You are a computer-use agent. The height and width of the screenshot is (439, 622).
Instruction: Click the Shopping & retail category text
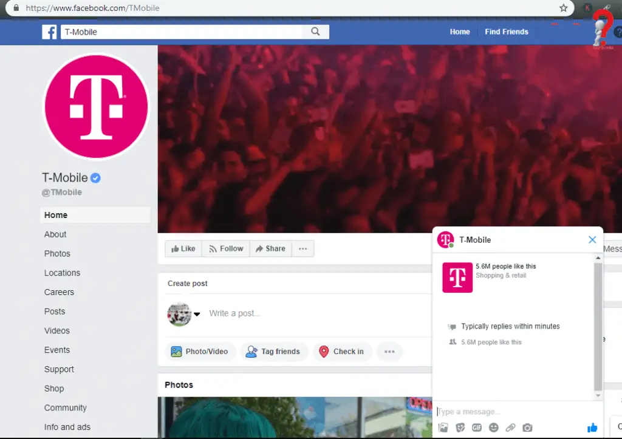click(x=501, y=276)
